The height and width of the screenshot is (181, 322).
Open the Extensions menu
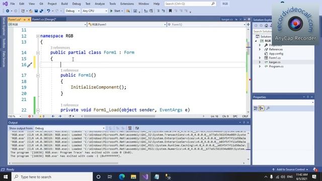(127, 4)
